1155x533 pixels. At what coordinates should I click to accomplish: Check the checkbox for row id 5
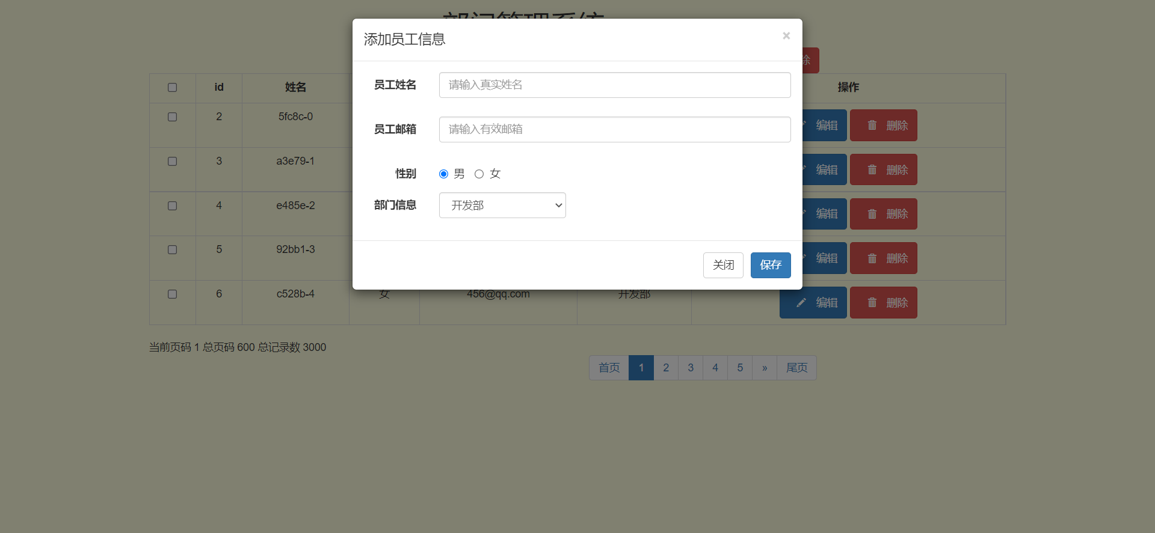point(172,249)
